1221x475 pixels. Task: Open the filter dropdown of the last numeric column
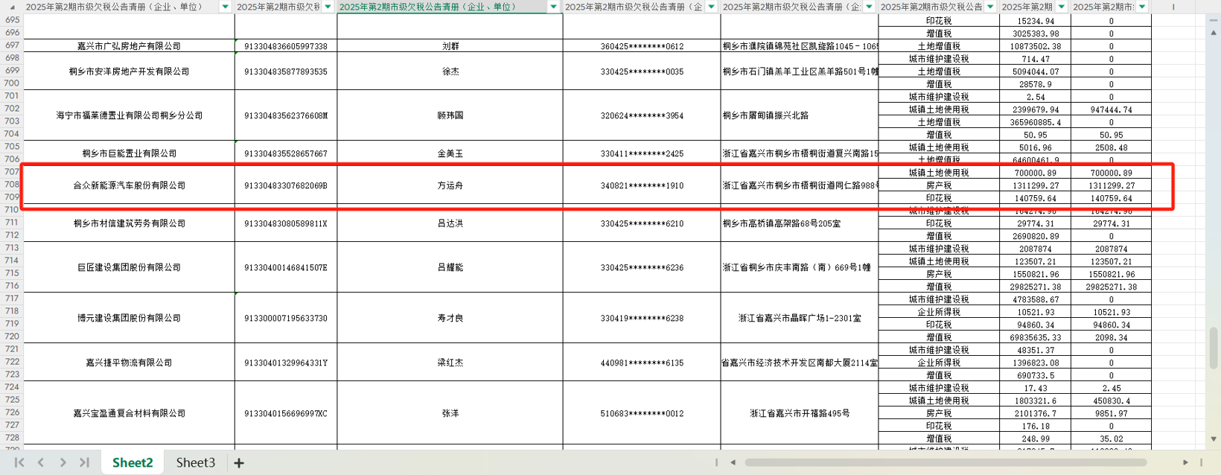1142,7
